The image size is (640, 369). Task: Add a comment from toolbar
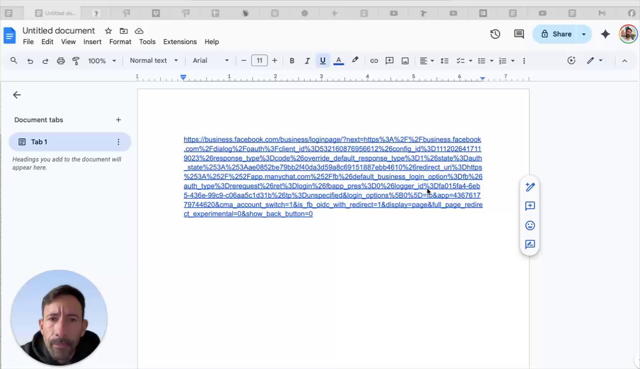[x=390, y=60]
